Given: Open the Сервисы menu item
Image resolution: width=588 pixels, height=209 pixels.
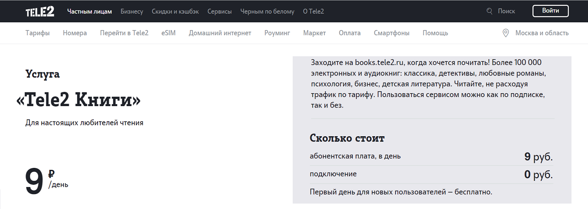Looking at the screenshot, I should click(x=220, y=11).
